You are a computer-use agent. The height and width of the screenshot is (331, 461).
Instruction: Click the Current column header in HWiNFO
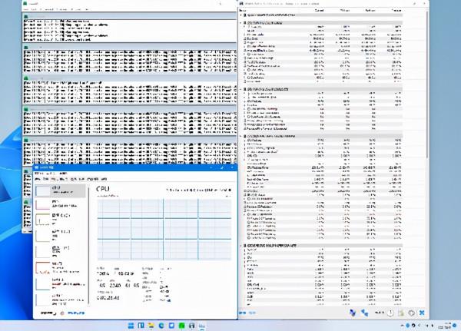[320, 10]
